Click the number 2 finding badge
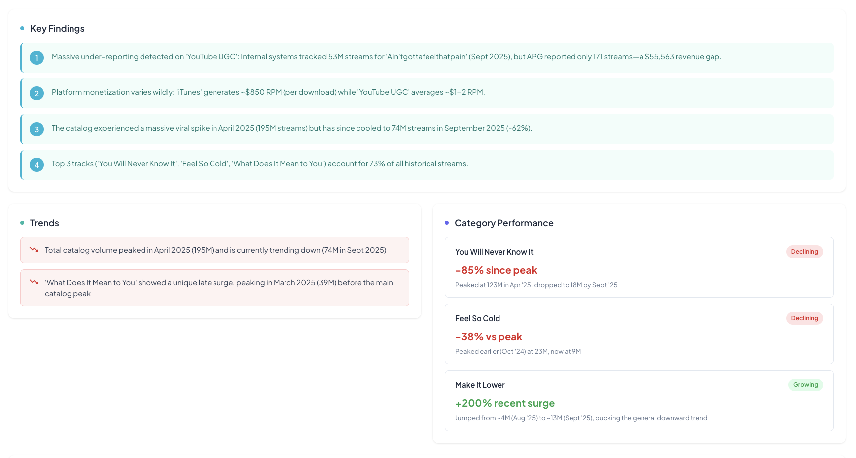 point(37,93)
